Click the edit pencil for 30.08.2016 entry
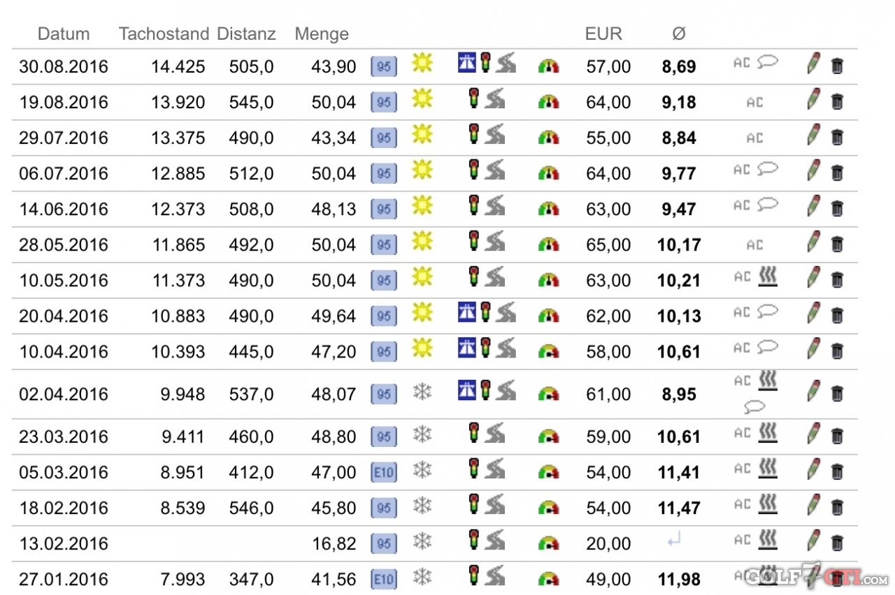Viewport: 895px width, 595px height. tap(813, 64)
